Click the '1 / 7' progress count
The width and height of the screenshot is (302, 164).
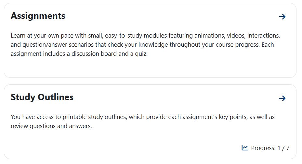point(283,148)
